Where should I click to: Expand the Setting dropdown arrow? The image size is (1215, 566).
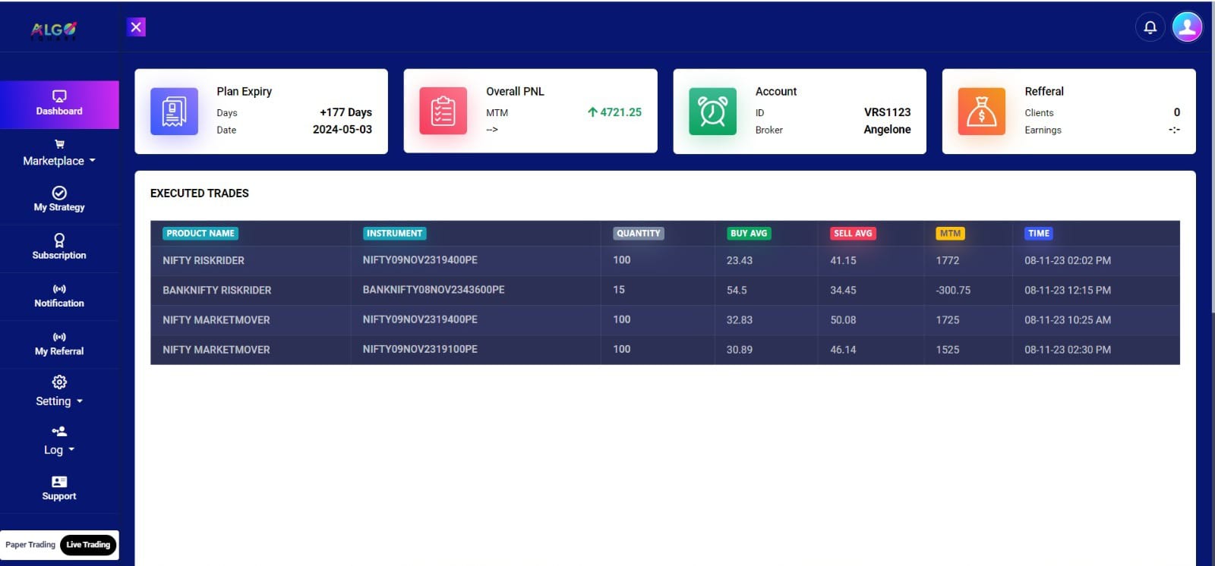click(x=80, y=401)
